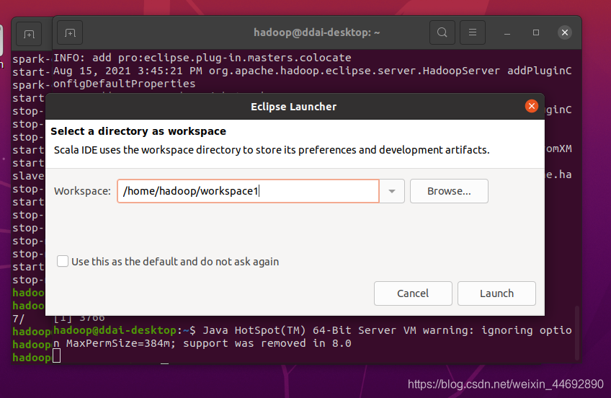The height and width of the screenshot is (398, 611).
Task: Maximize the hadoop terminal window
Action: tap(536, 32)
